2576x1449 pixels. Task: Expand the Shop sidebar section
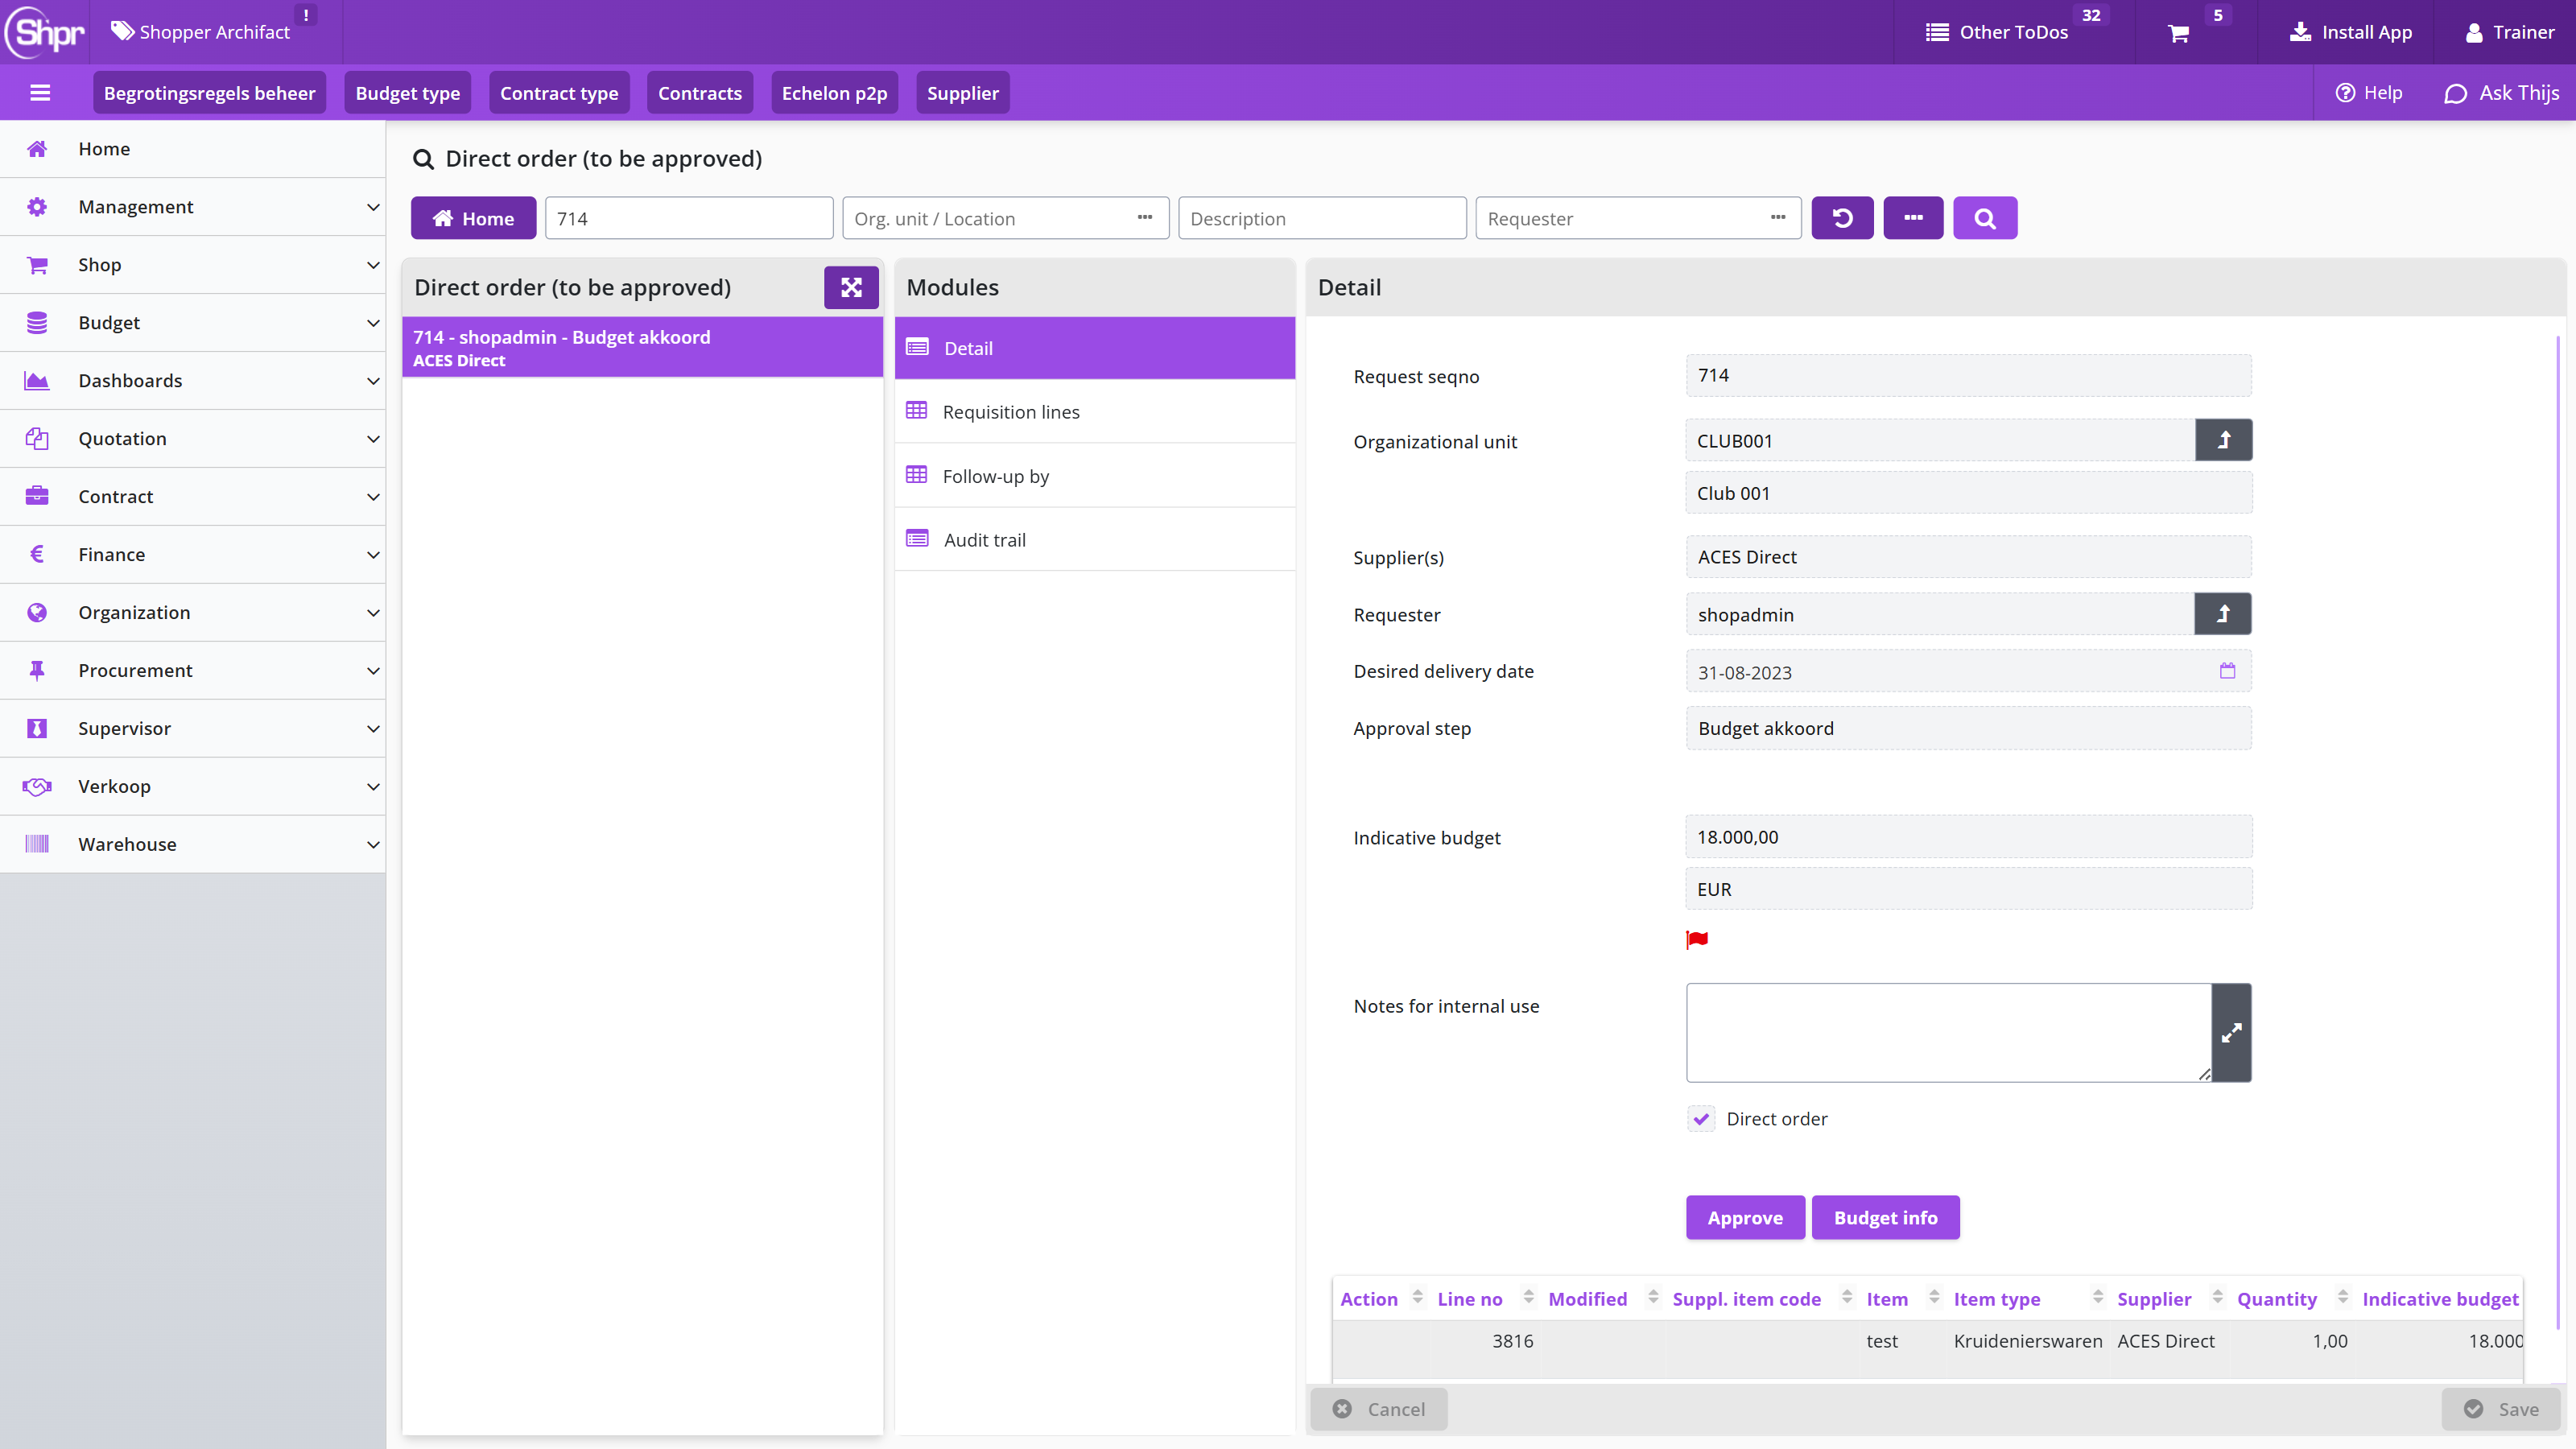point(193,265)
